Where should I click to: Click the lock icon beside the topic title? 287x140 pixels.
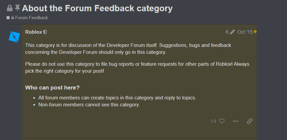10,8
